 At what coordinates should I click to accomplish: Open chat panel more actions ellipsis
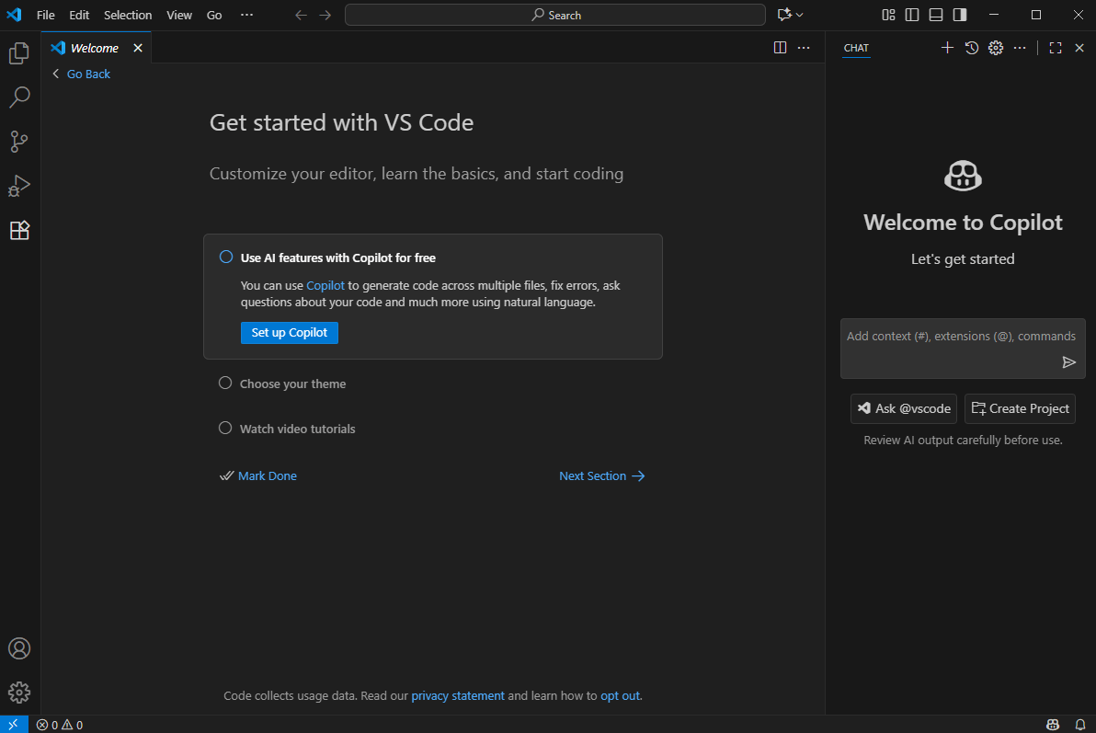pyautogui.click(x=1020, y=48)
